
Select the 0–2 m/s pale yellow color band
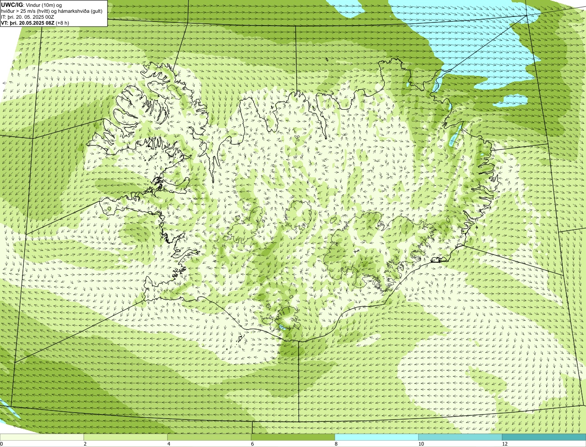click(42, 437)
